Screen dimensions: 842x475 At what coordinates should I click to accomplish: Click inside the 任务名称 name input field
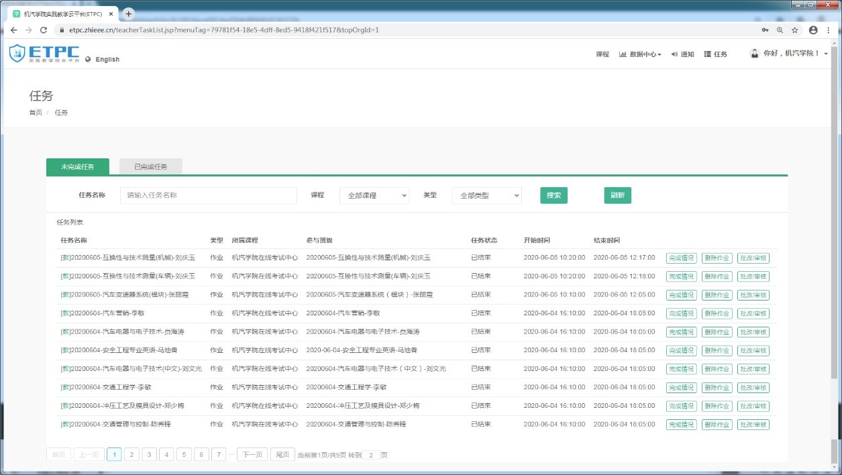point(208,195)
